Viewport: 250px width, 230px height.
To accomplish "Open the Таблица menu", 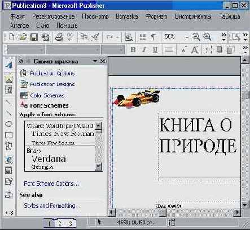I will coord(230,16).
